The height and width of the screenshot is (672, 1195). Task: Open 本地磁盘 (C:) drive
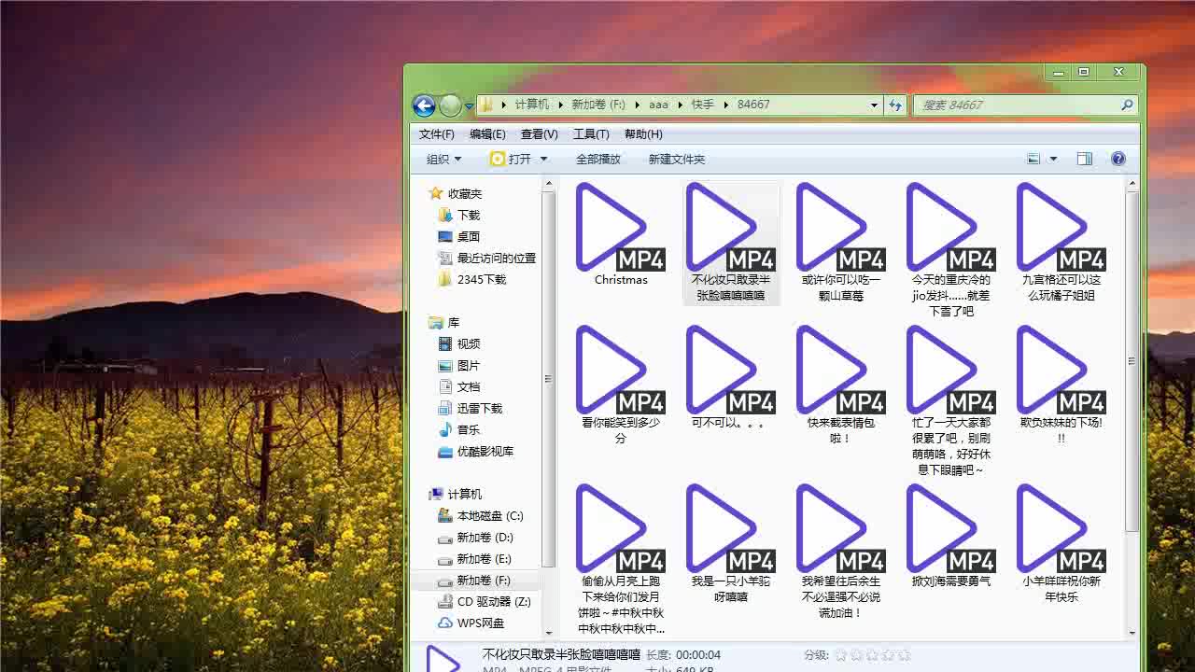coord(481,515)
